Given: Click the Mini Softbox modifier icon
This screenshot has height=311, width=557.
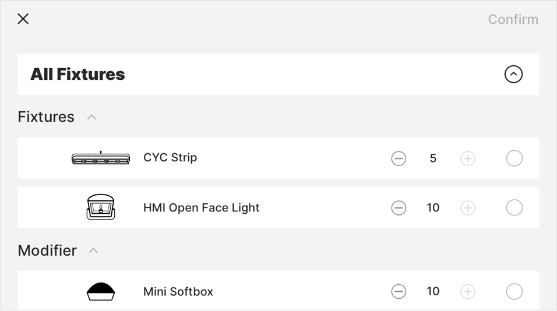Looking at the screenshot, I should point(101,291).
